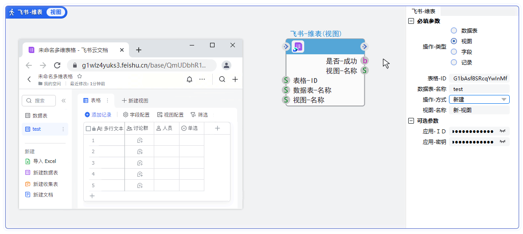
Task: Click the Feishu document back chevron
Action: coord(29,79)
